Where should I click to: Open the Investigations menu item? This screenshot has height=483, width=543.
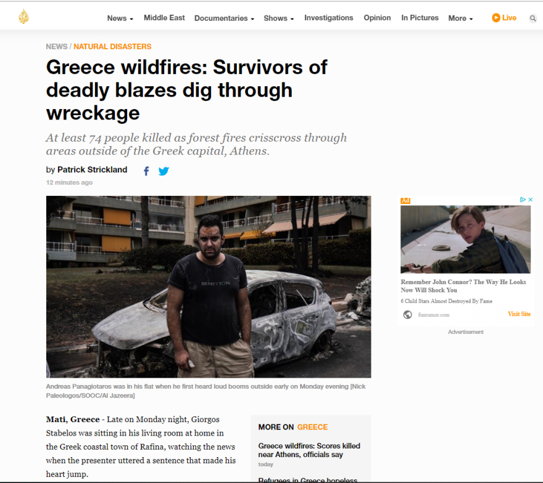tap(329, 18)
